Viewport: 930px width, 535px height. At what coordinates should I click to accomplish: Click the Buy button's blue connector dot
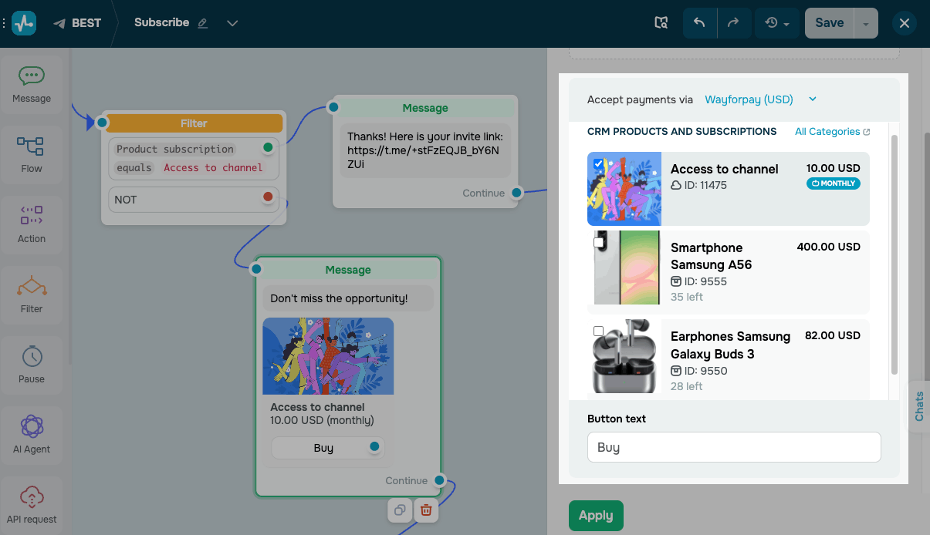click(374, 446)
